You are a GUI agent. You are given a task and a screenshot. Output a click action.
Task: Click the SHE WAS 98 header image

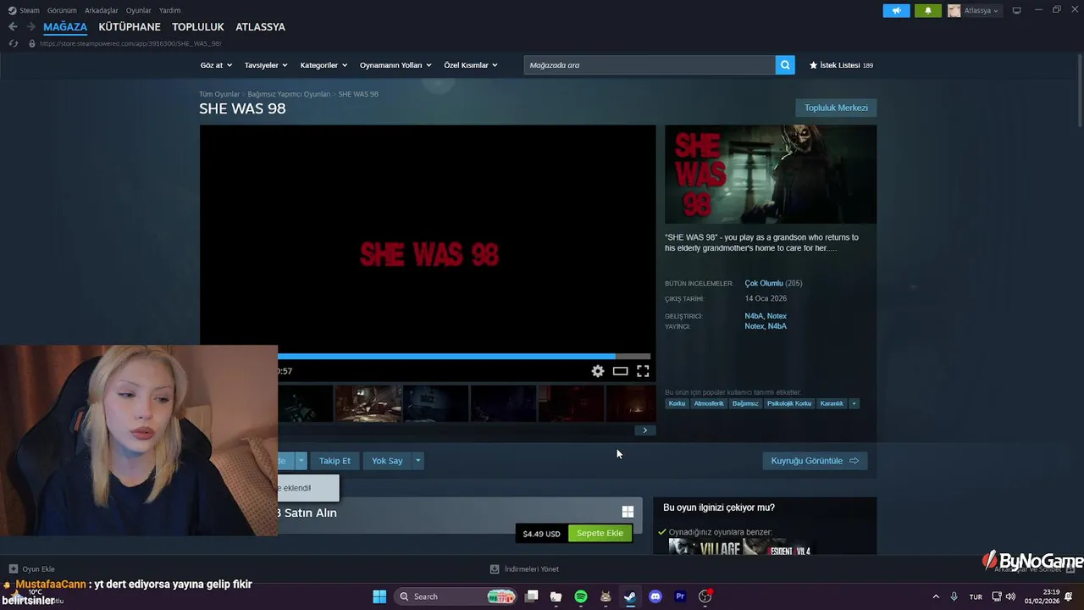coord(771,175)
